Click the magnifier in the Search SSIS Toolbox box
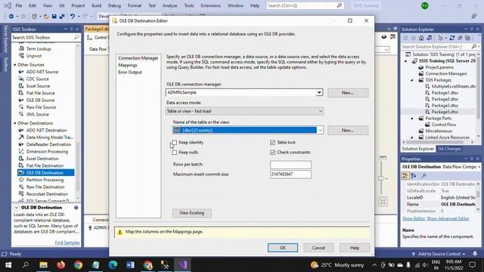 click(x=76, y=37)
